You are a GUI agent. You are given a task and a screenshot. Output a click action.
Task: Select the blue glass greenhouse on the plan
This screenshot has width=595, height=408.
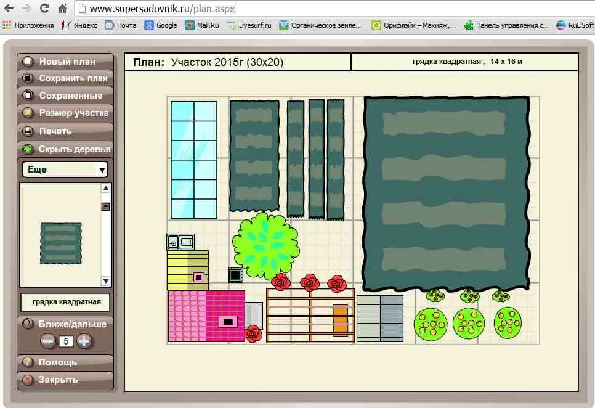pos(194,160)
